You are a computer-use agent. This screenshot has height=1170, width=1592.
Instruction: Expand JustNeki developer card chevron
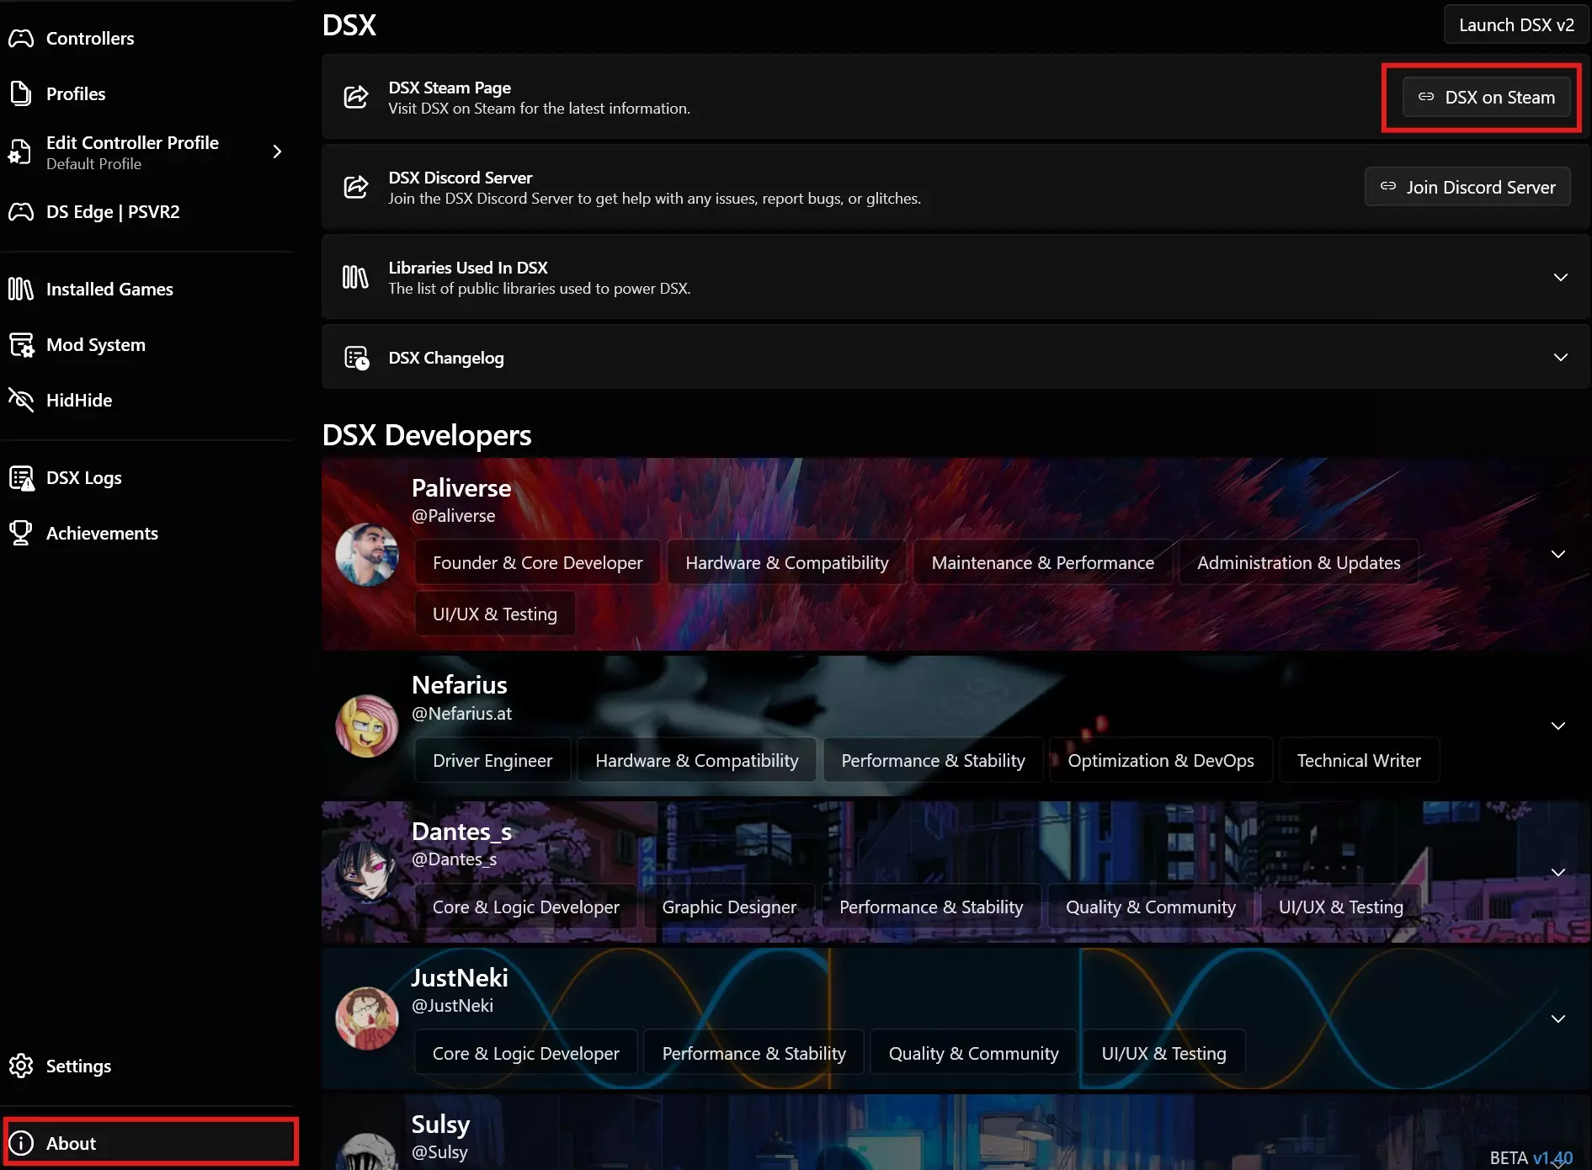pyautogui.click(x=1558, y=1018)
